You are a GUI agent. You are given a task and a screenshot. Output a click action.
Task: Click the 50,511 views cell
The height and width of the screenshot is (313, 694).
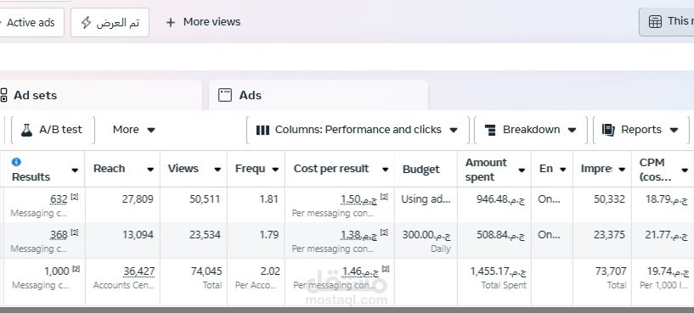click(x=205, y=199)
